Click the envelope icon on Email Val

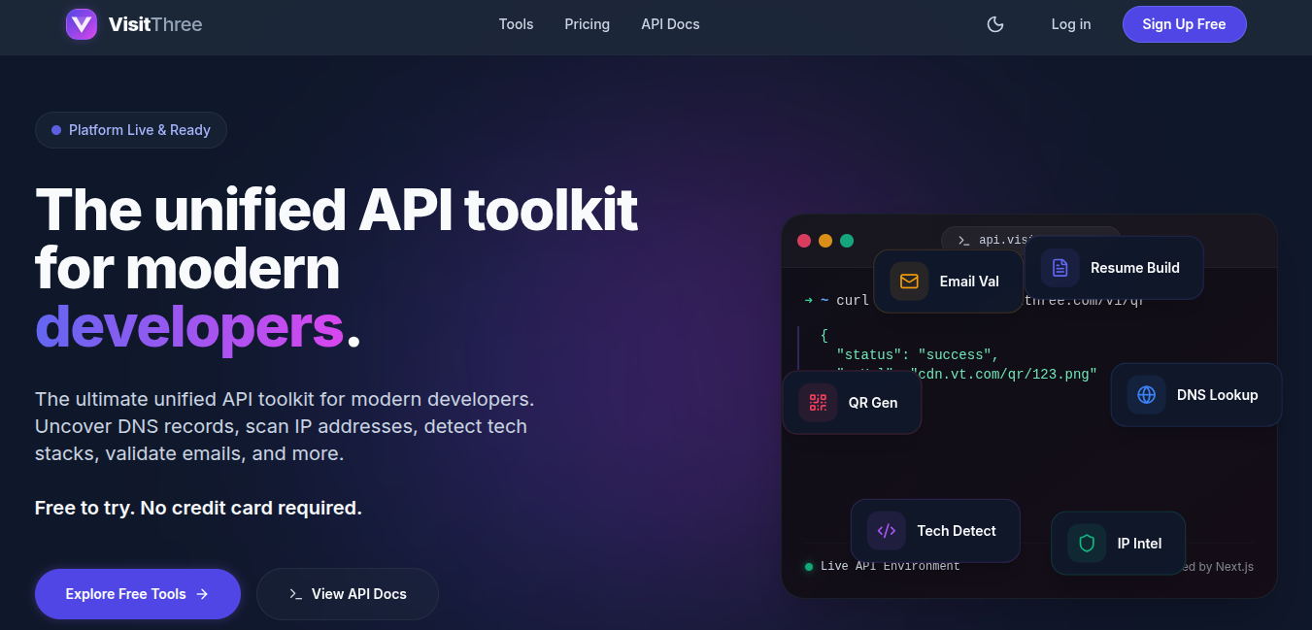909,282
